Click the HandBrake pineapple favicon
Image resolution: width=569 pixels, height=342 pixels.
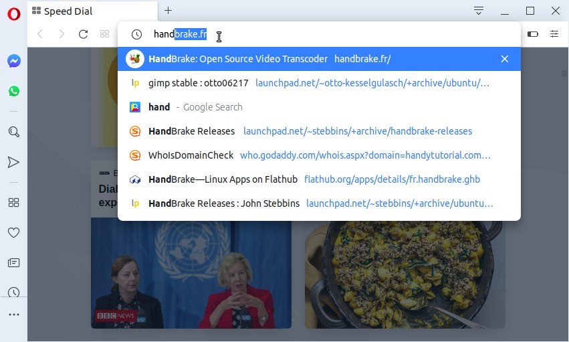click(x=135, y=59)
